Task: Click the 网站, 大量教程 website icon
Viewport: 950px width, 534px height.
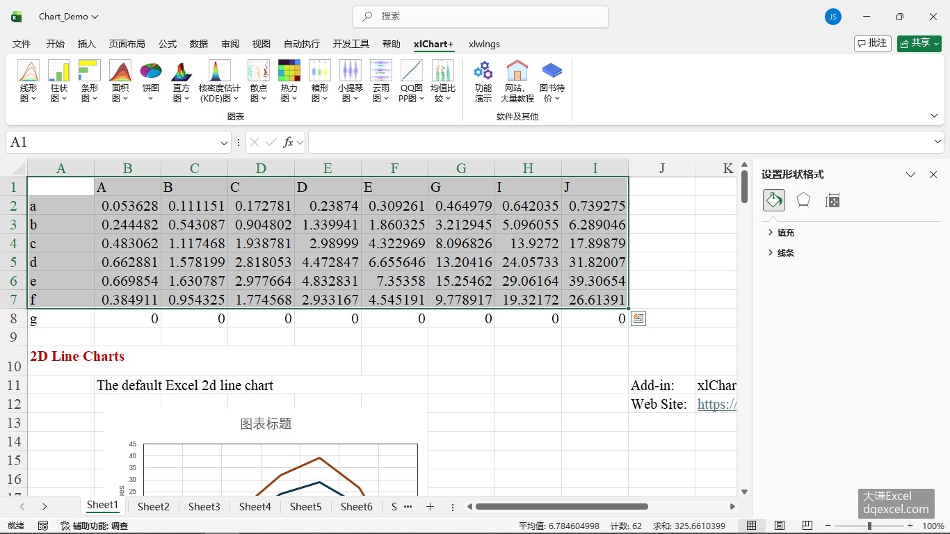Action: 517,81
